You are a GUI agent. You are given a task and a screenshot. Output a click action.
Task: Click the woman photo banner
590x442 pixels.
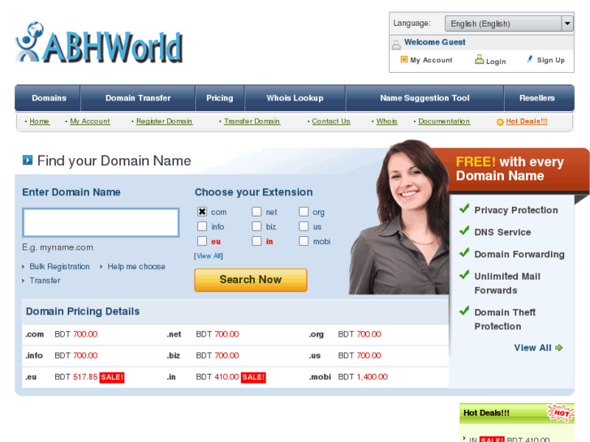pos(399,217)
